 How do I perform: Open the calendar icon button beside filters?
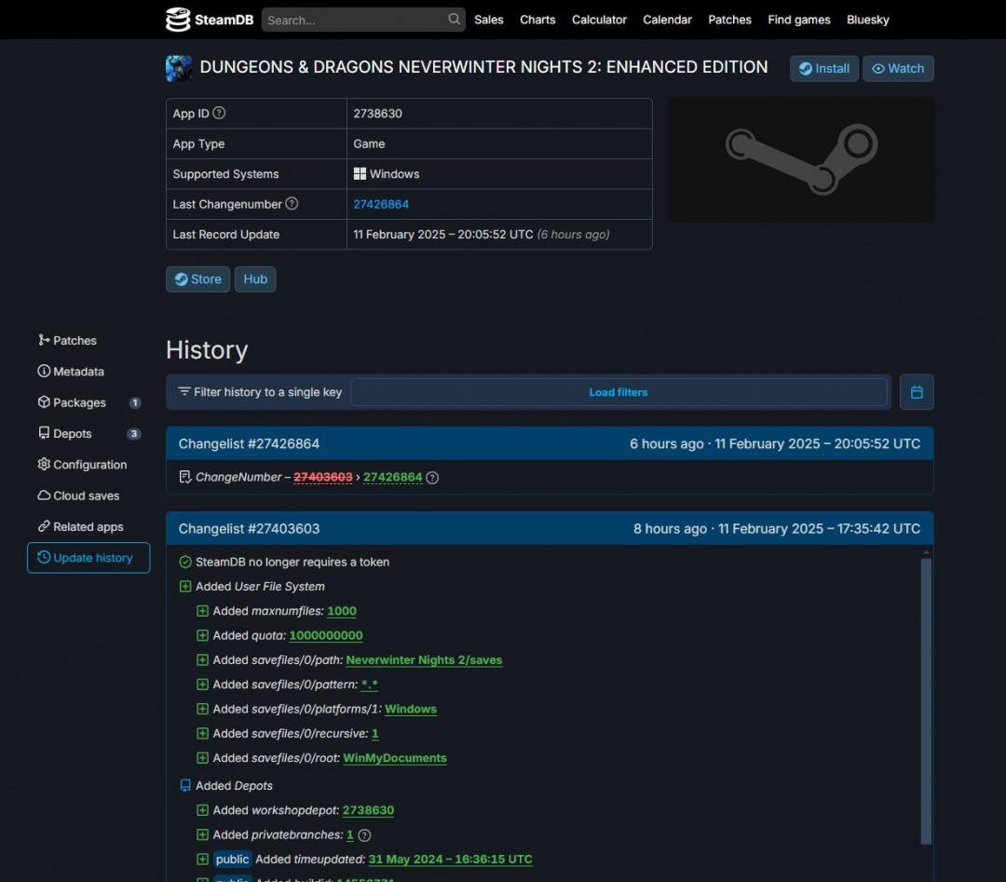[x=917, y=392]
